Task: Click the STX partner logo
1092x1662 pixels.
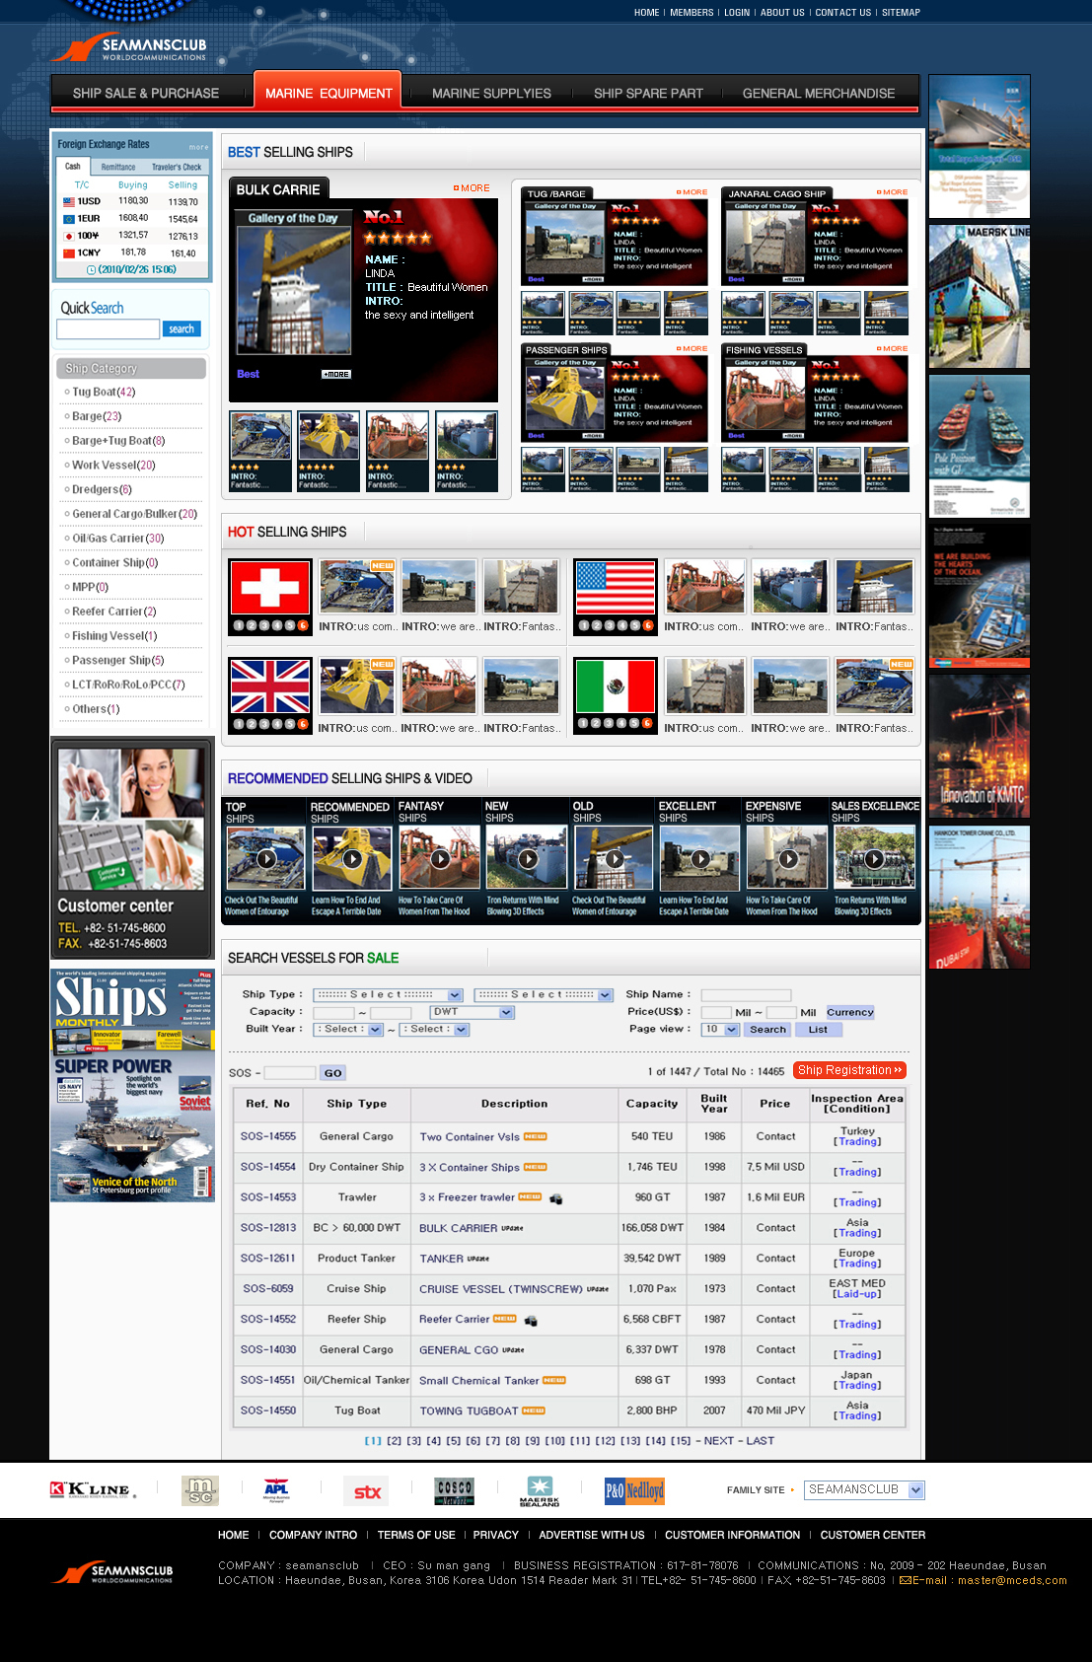Action: pyautogui.click(x=367, y=1491)
